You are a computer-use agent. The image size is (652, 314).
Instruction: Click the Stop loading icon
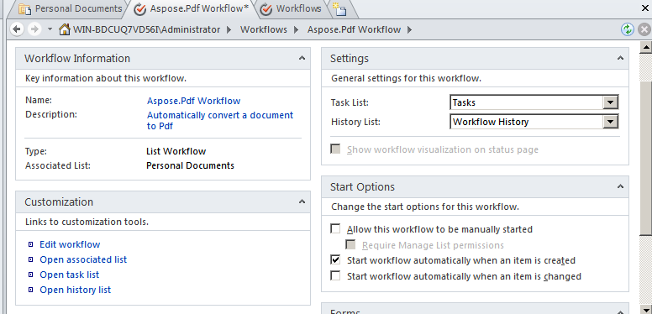[644, 29]
